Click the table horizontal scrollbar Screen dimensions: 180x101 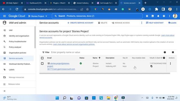(105, 73)
